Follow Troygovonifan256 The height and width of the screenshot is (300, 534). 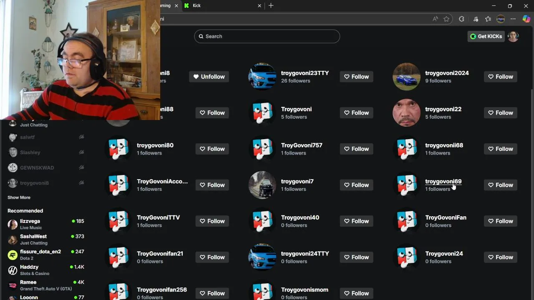(212, 293)
